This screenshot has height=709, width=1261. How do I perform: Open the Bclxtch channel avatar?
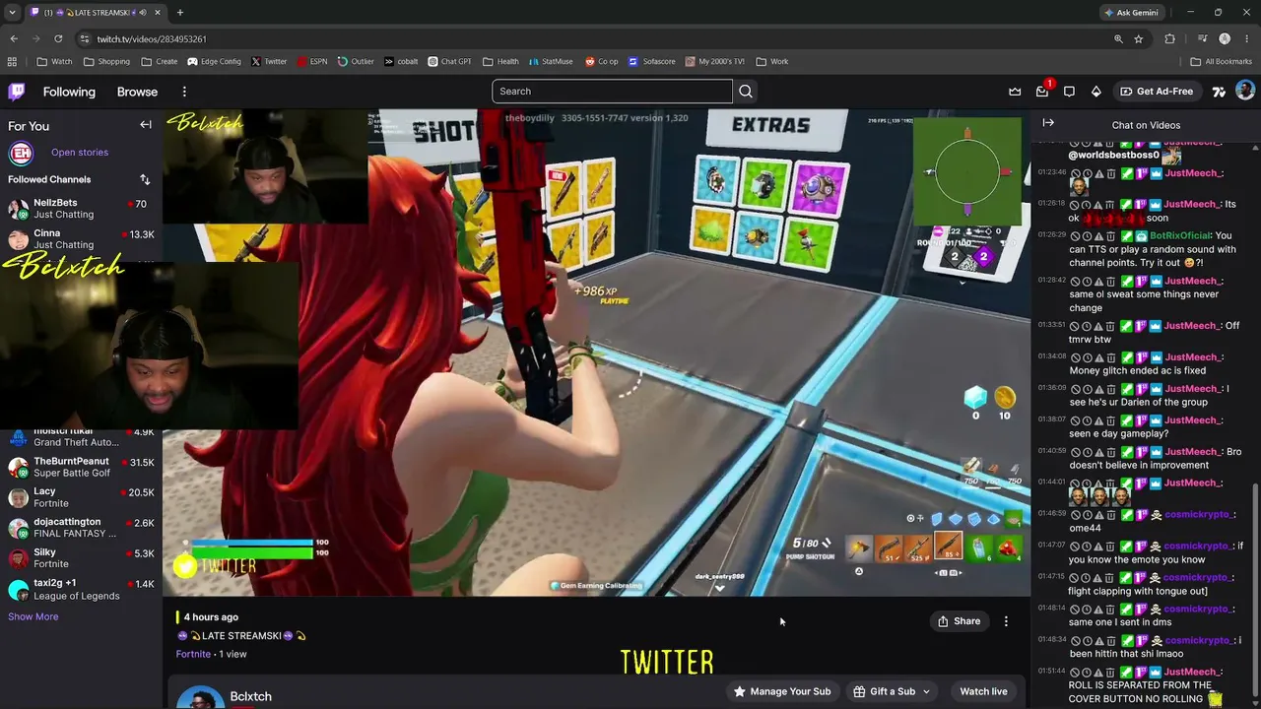click(x=200, y=697)
